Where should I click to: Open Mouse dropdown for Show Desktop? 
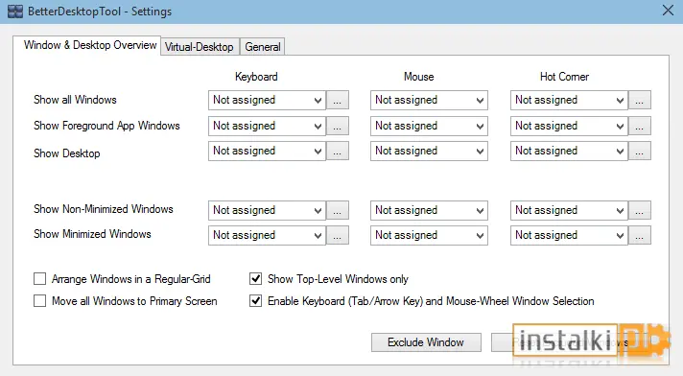[x=429, y=152]
